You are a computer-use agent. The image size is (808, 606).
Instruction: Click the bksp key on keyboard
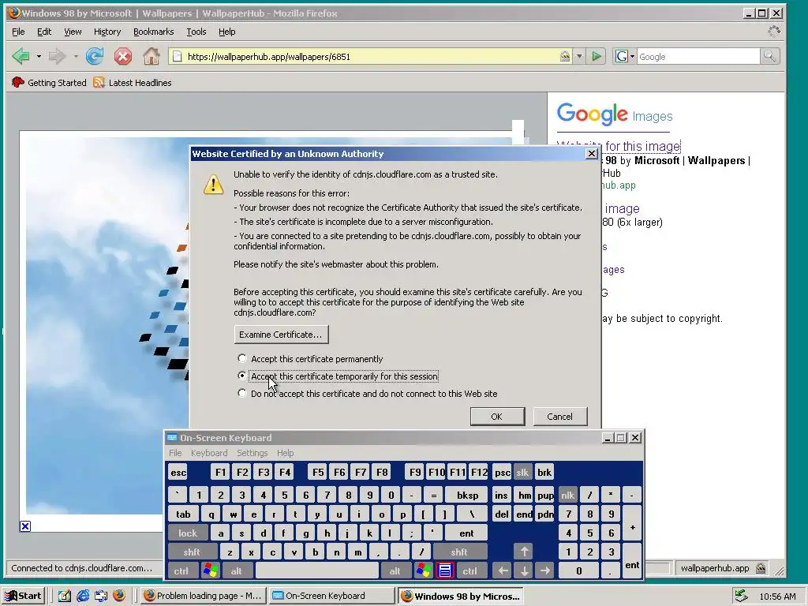[x=467, y=496]
